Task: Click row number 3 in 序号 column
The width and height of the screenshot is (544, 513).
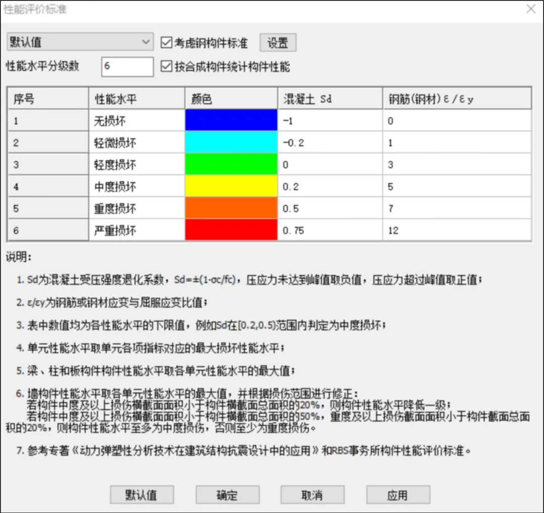Action: (x=48, y=164)
